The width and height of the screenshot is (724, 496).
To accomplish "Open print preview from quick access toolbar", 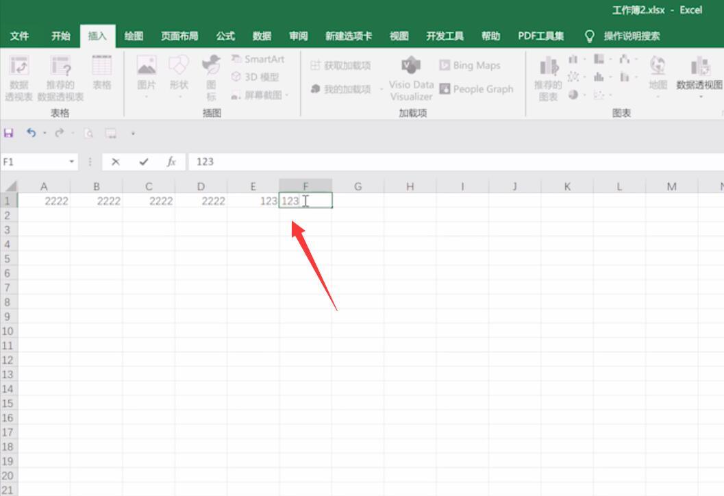I will (88, 134).
